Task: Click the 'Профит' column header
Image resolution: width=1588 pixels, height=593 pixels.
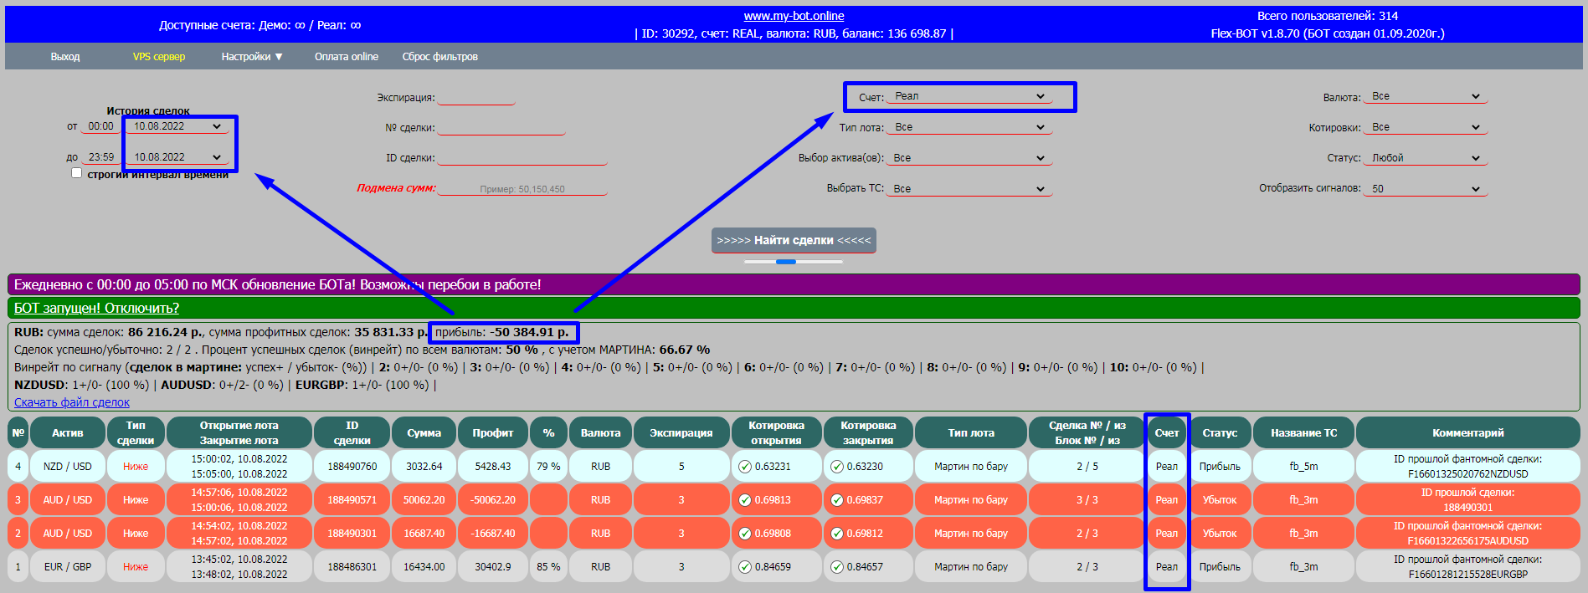Action: coord(493,433)
